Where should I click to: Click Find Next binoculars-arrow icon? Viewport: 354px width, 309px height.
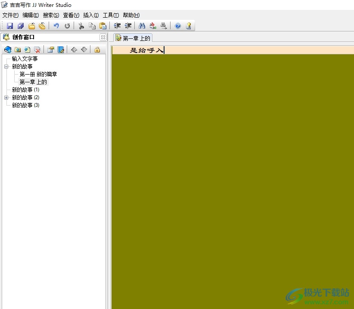[164, 26]
